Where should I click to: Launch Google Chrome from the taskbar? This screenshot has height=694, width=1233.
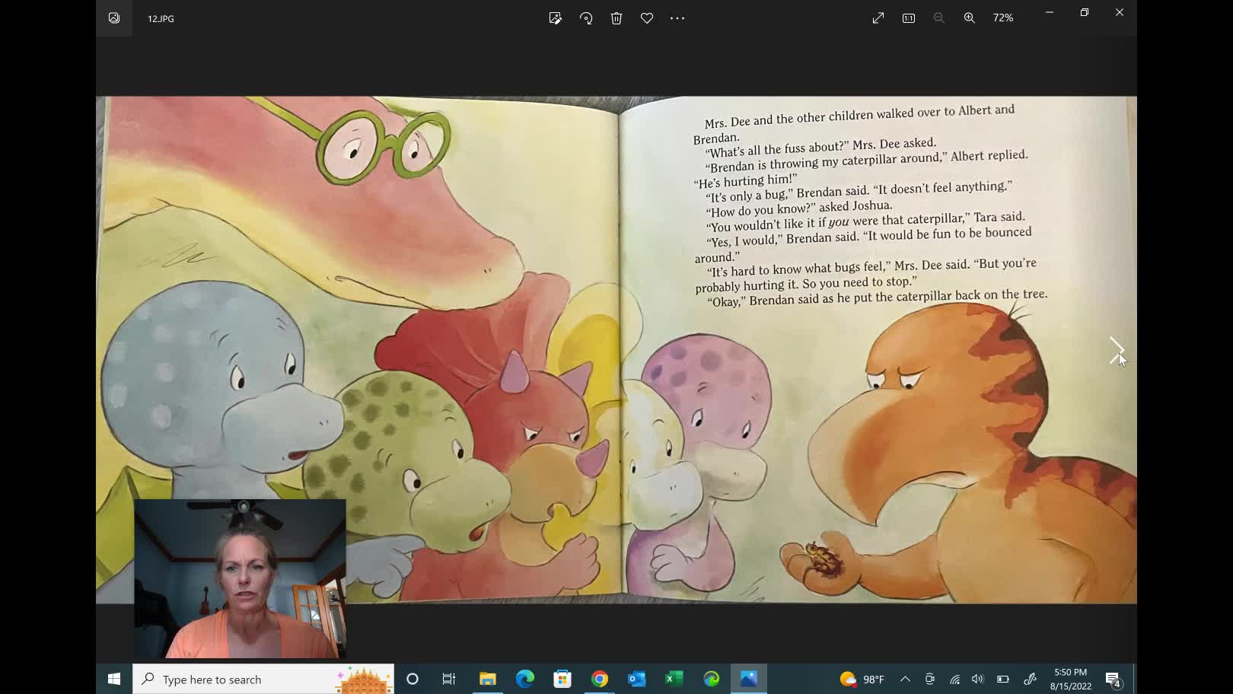click(600, 679)
